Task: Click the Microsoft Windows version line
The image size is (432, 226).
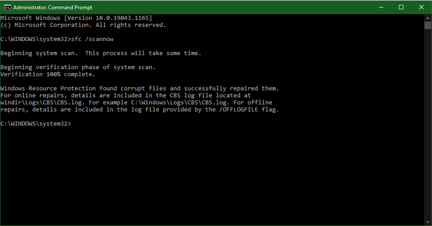Action: click(x=76, y=18)
